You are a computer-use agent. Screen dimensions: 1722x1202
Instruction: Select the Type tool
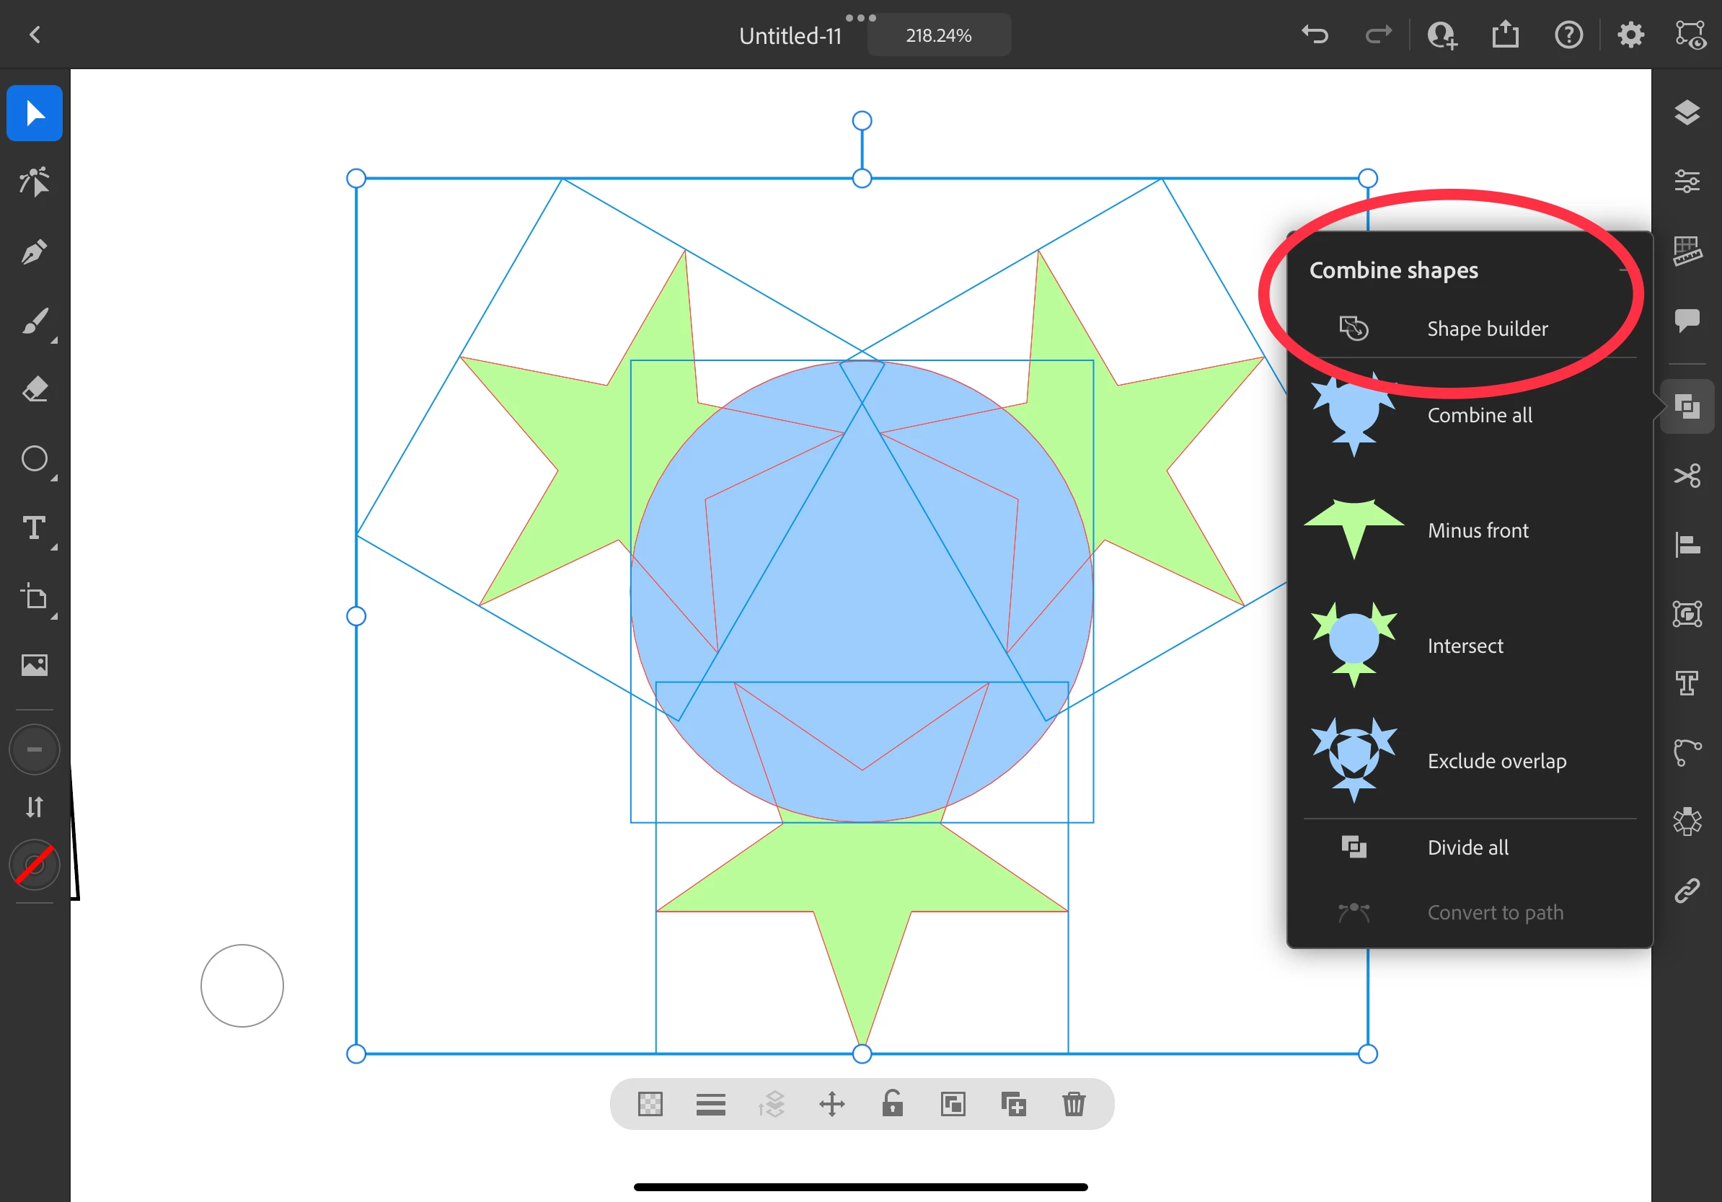pyautogui.click(x=34, y=528)
